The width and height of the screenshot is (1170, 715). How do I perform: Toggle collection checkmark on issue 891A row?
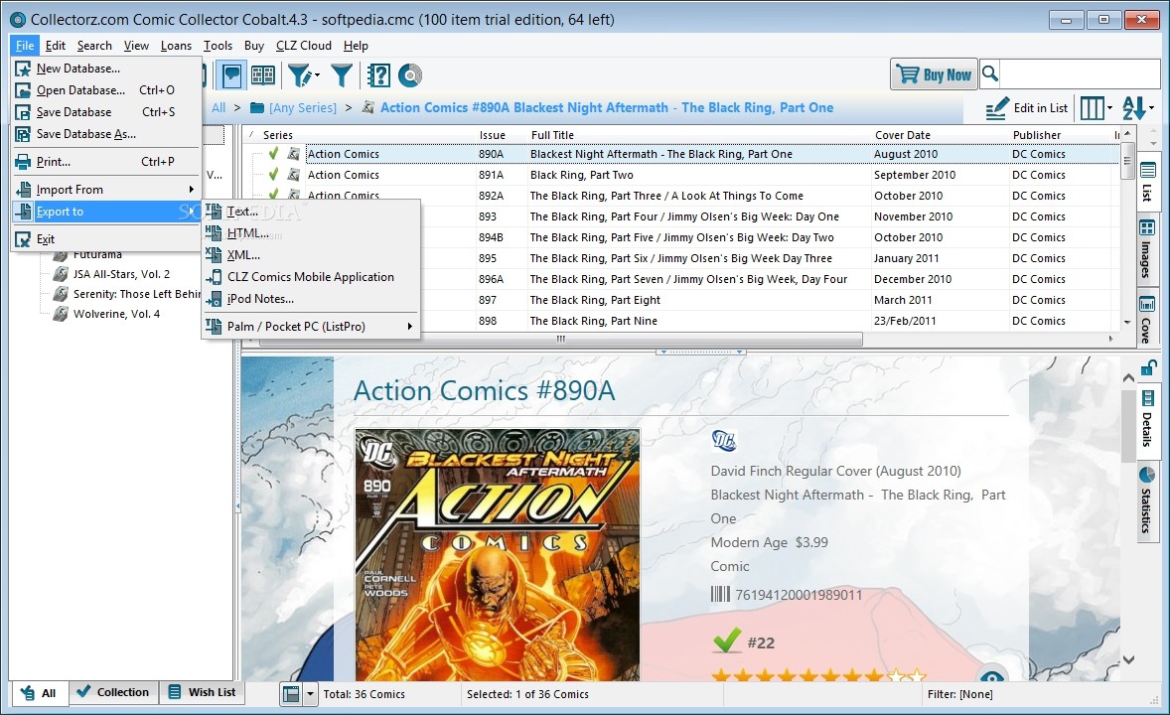click(x=273, y=174)
